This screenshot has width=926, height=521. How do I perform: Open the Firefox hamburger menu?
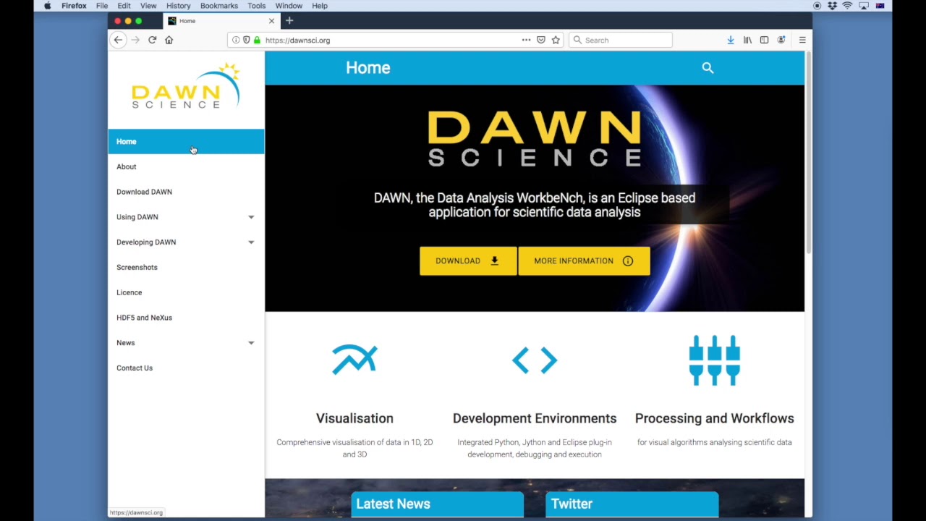pyautogui.click(x=802, y=40)
